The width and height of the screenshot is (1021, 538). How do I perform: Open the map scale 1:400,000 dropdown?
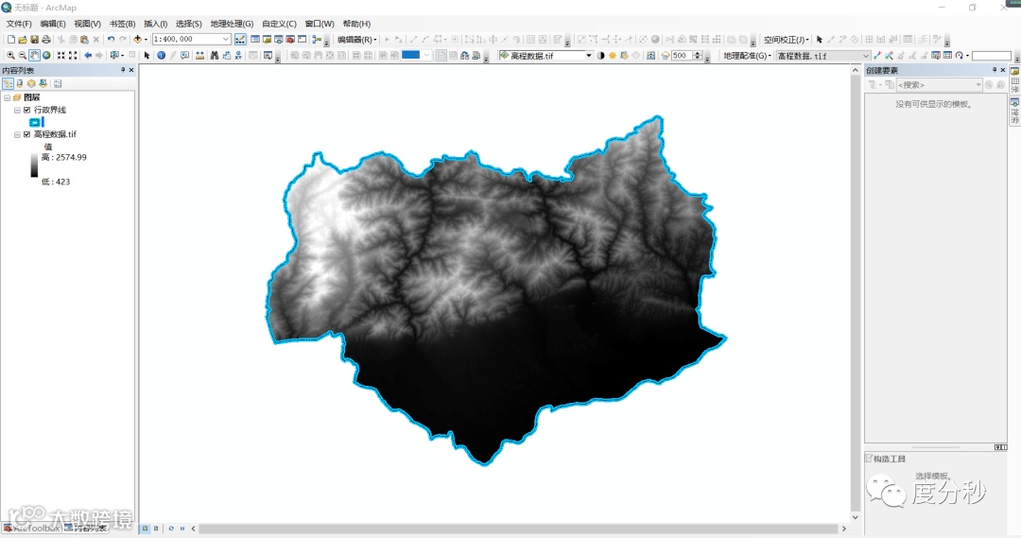pos(225,40)
